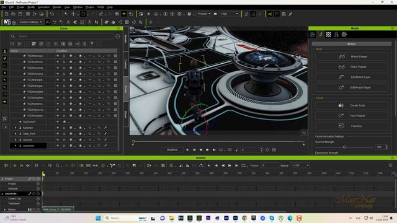The height and width of the screenshot is (223, 397).
Task: Click the motion blend curve icon in timeline toolbar
Action: click(x=112, y=165)
